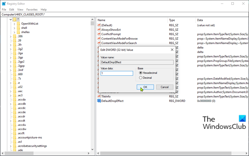The width and height of the screenshot is (249, 156).
Task: Click the .7z folder icon
Action: click(15, 79)
